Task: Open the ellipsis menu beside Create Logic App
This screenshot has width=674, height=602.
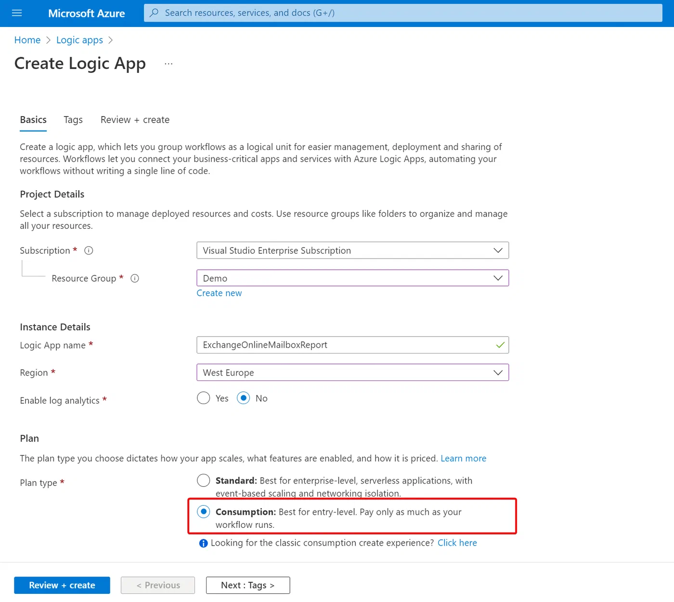Action: point(168,64)
